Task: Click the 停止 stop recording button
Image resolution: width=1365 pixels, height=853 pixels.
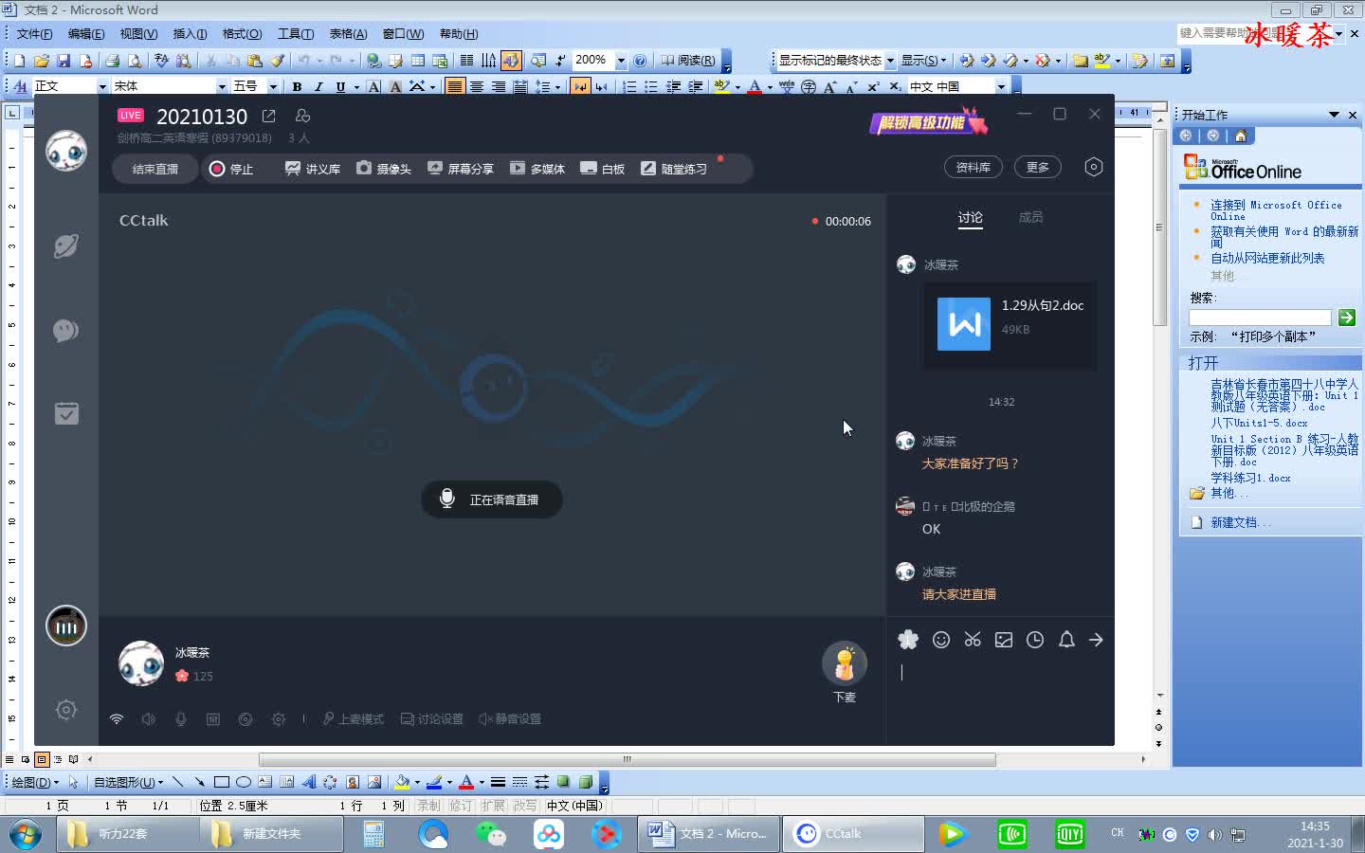Action: point(231,169)
